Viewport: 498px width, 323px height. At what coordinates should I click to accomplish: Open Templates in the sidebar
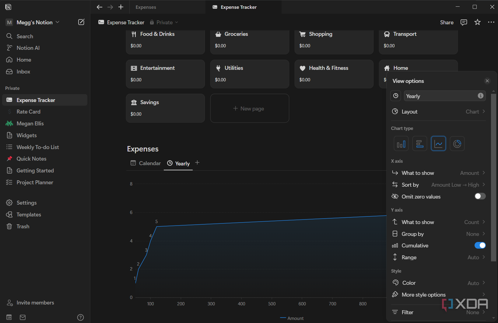(45, 215)
